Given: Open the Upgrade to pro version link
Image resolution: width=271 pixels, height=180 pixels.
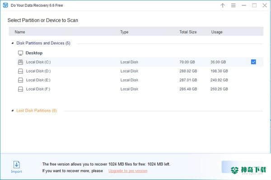Looking at the screenshot, I should click(128, 171).
